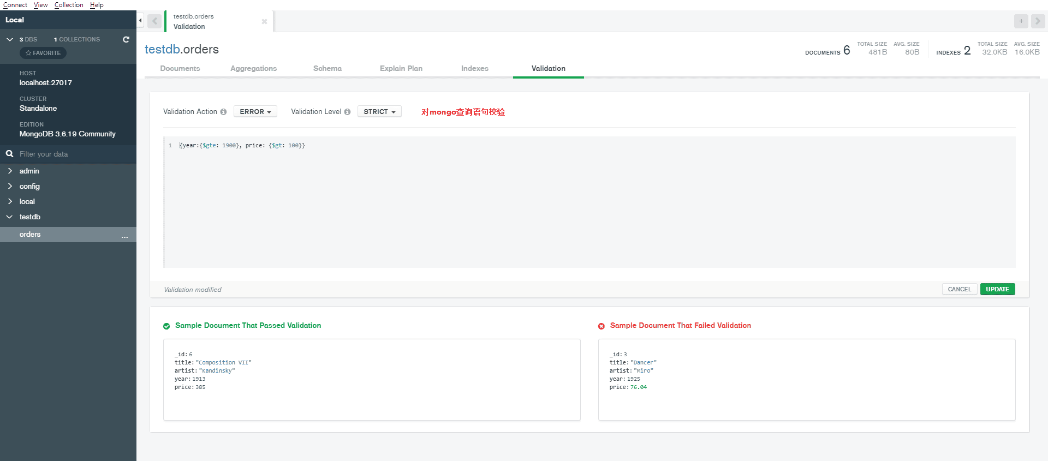Viewport: 1048px width, 461px height.
Task: Click the new tab plus icon
Action: 1021,21
